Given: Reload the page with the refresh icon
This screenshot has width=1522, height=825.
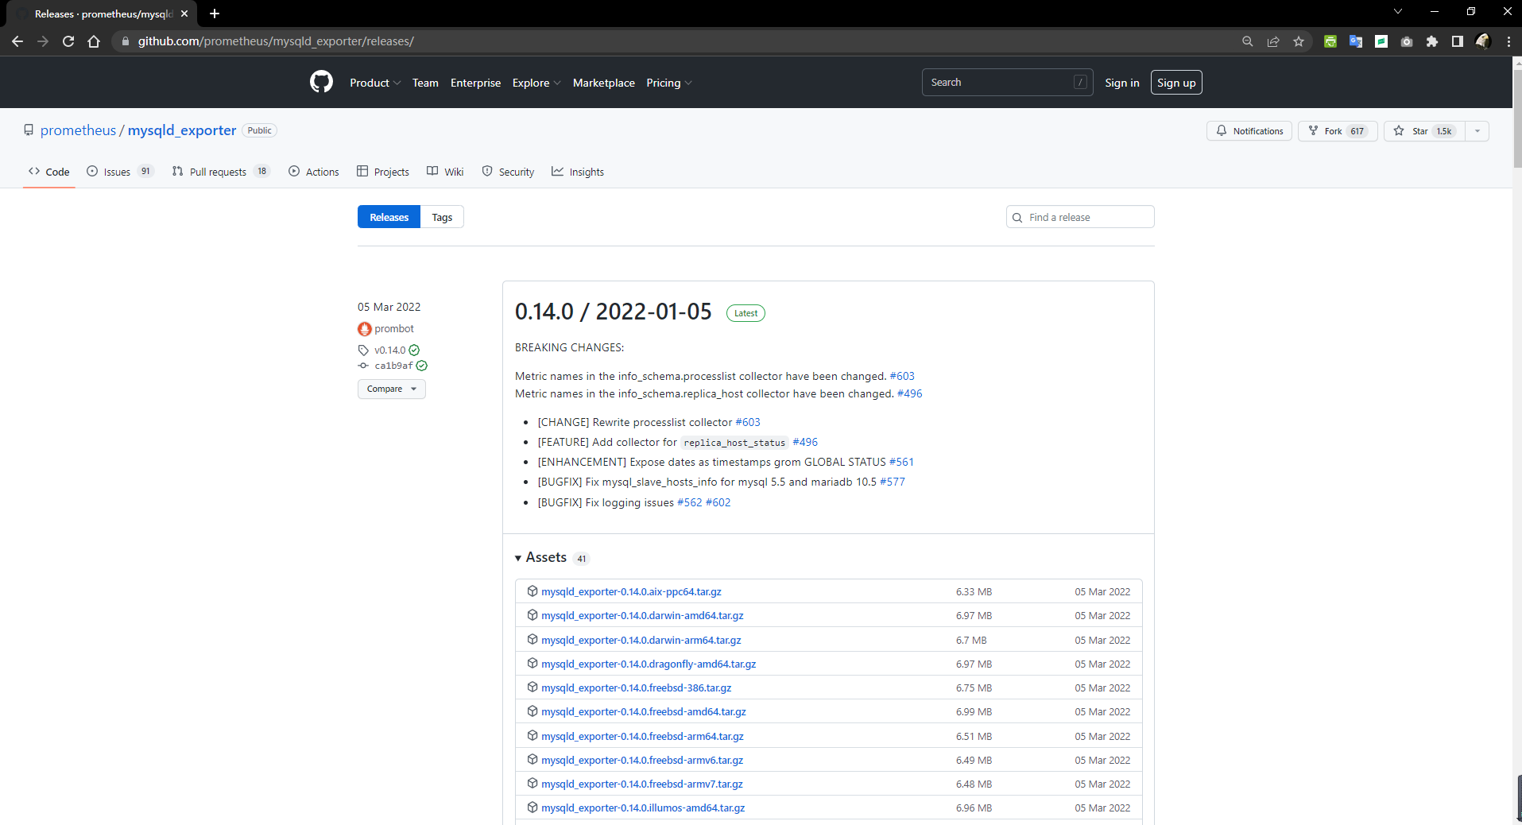Looking at the screenshot, I should point(68,41).
